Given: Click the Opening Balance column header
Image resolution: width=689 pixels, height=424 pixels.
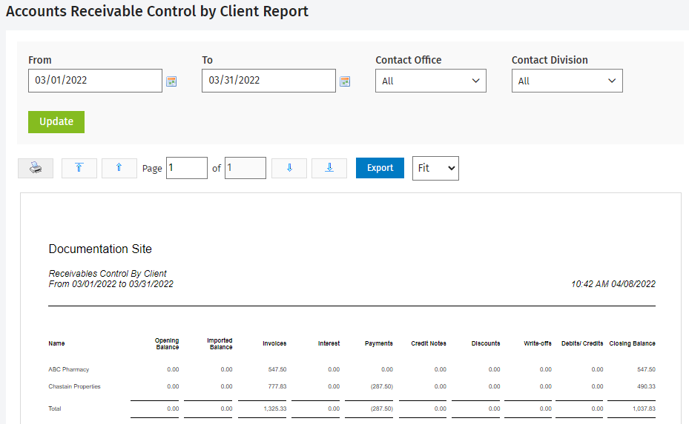Looking at the screenshot, I should 167,344.
